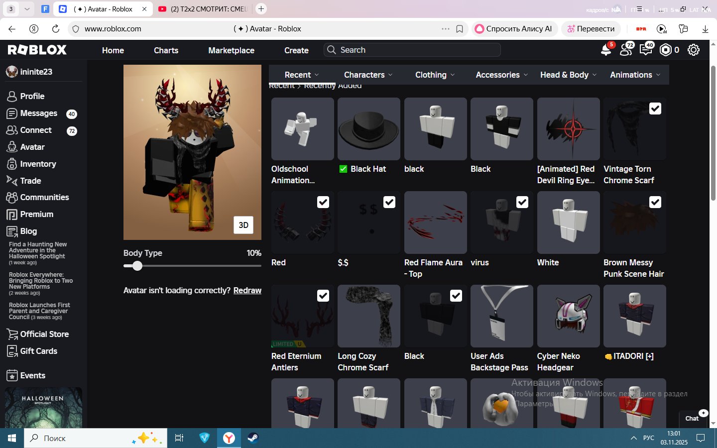717x448 pixels.
Task: Open the Robux balance icon
Action: tap(666, 50)
